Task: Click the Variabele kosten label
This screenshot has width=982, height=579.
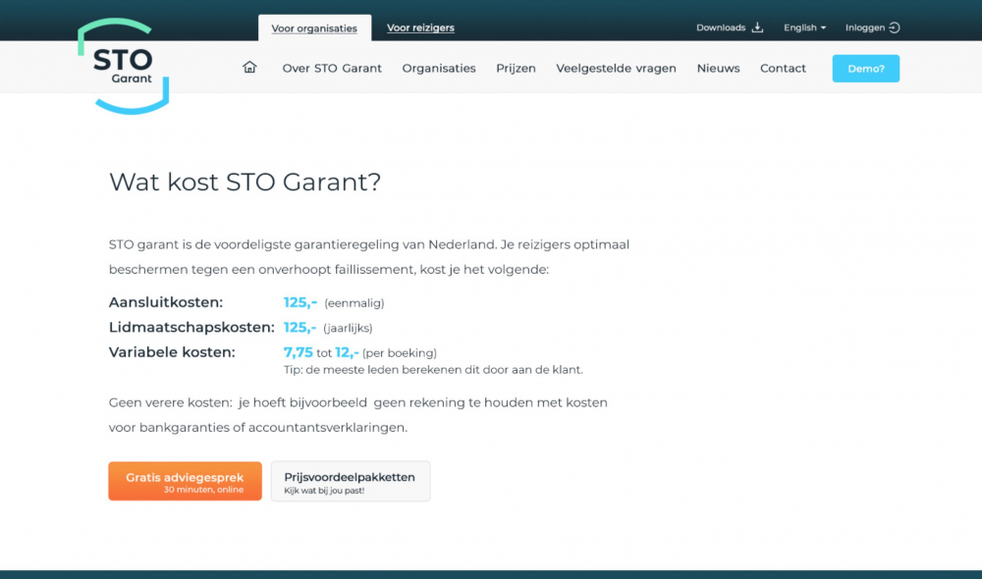Action: [x=172, y=352]
